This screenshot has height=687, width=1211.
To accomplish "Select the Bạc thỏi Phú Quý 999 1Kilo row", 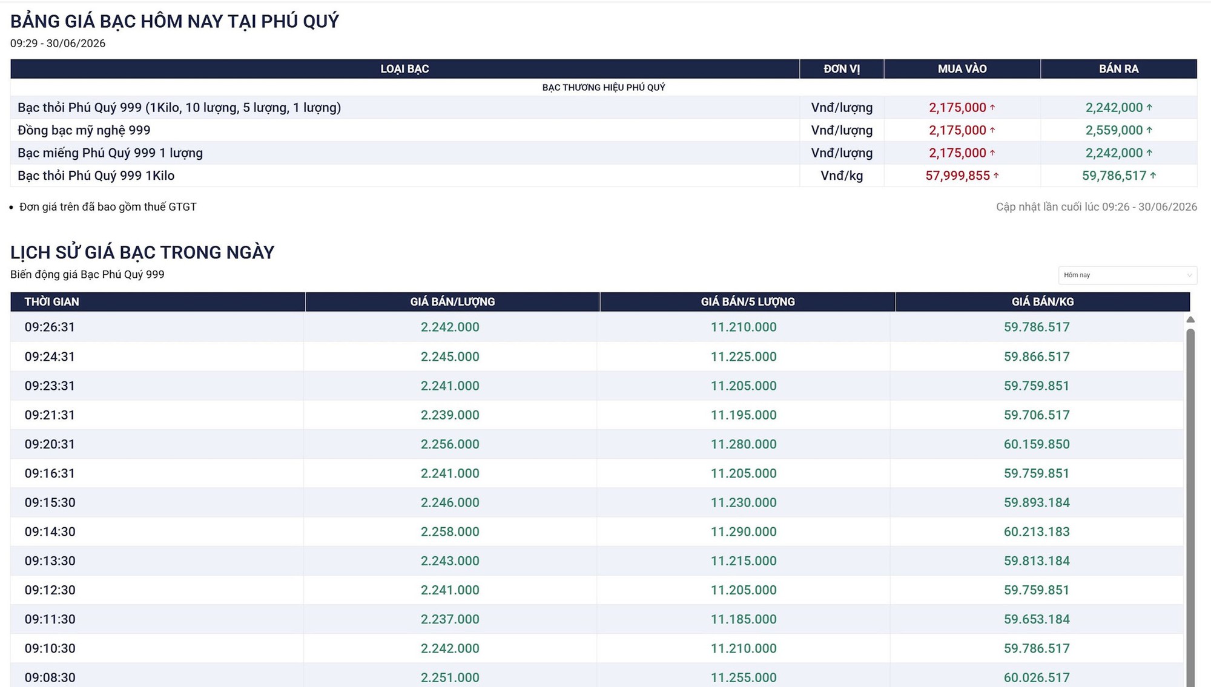I will coord(603,176).
